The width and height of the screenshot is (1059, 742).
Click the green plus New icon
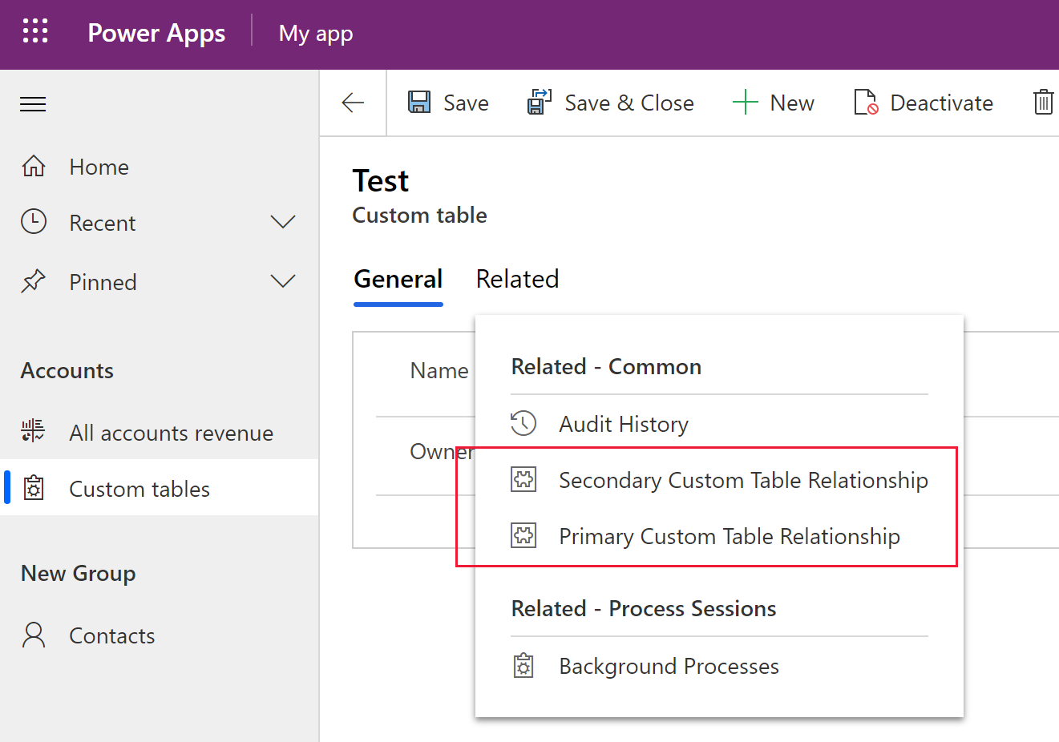point(745,102)
